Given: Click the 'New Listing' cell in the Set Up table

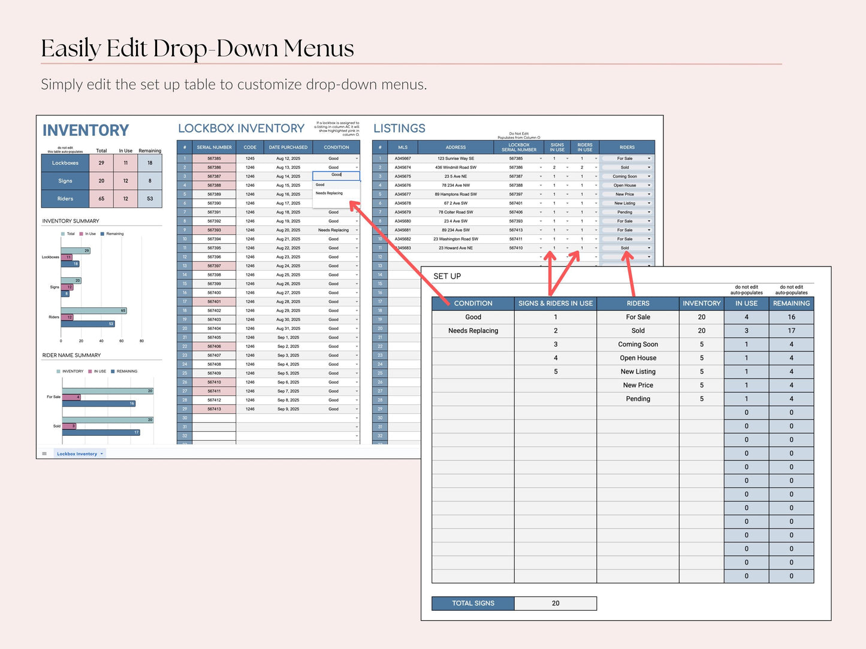Looking at the screenshot, I should [638, 372].
